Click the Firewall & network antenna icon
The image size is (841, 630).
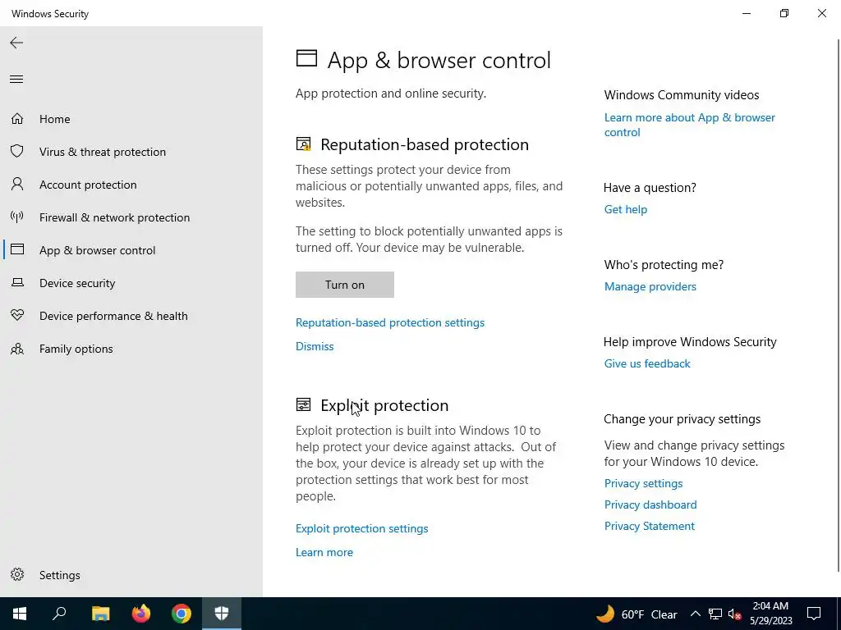click(17, 217)
